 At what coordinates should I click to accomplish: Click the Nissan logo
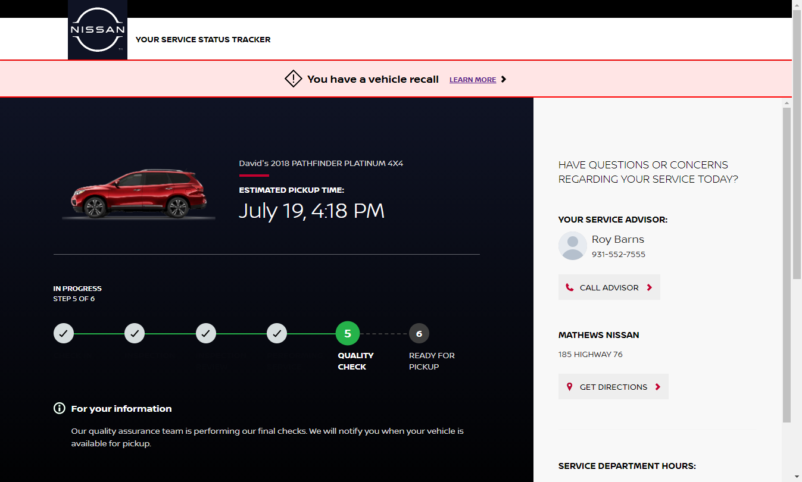coord(98,30)
